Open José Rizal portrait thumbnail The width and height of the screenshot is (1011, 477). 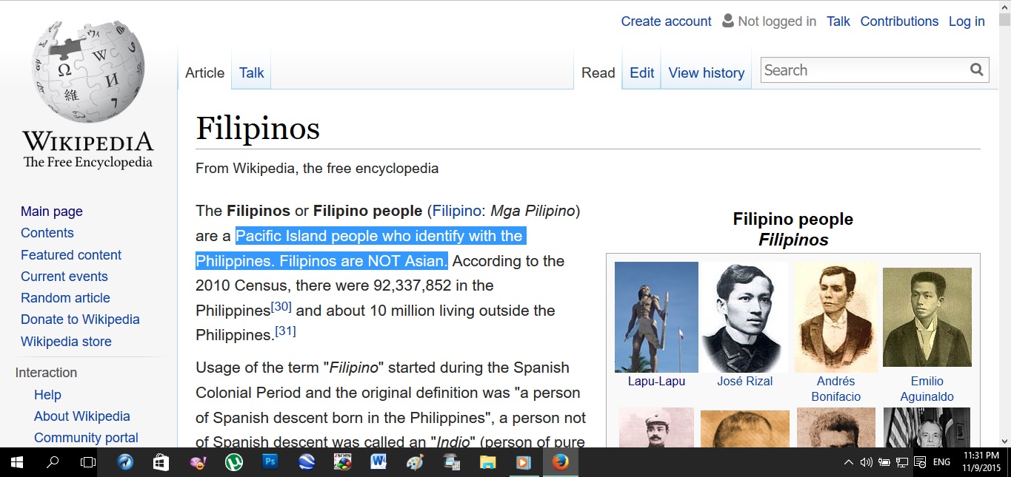click(x=745, y=317)
